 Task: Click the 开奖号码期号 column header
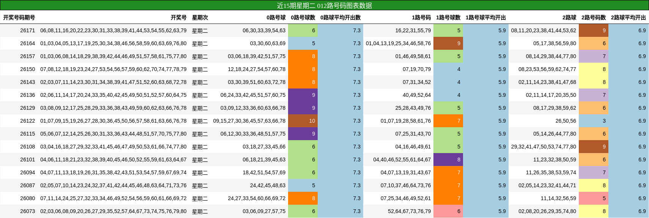click(x=19, y=17)
